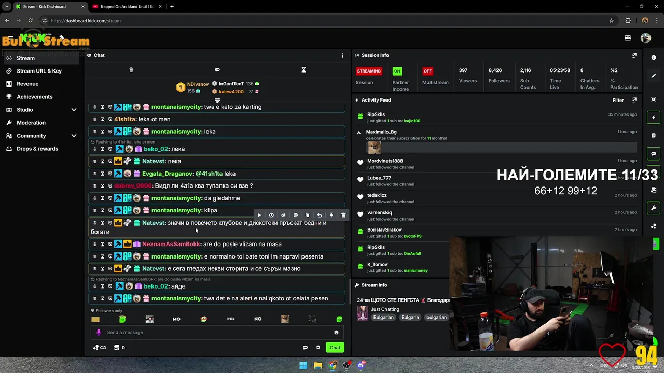Click the STREAMING session badge
The width and height of the screenshot is (664, 373).
[x=369, y=71]
